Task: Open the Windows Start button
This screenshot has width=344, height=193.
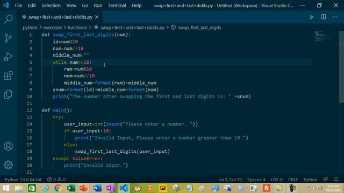Action: tap(6, 188)
